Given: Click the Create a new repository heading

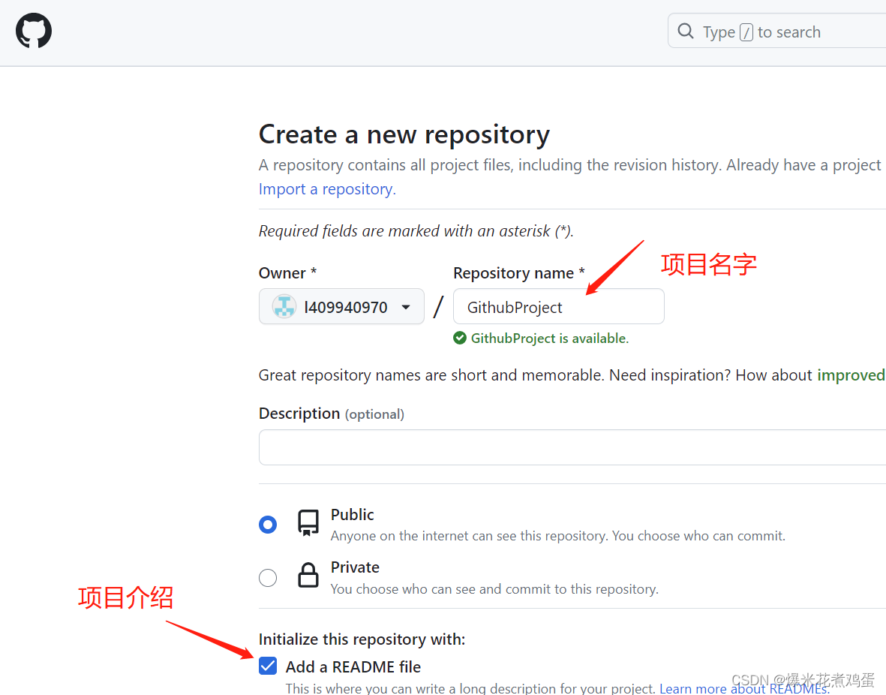Looking at the screenshot, I should (404, 134).
